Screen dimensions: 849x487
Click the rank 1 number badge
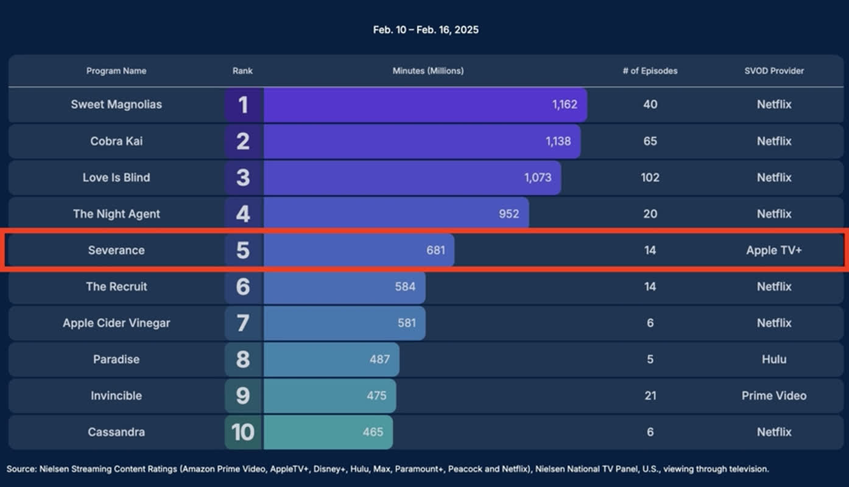tap(243, 105)
